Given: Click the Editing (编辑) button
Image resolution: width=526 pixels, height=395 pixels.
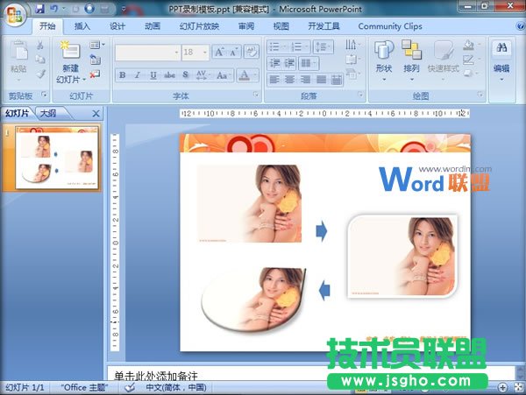Looking at the screenshot, I should (501, 60).
